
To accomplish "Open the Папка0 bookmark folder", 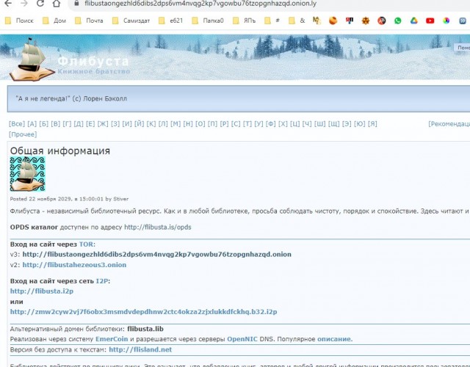I will pyautogui.click(x=208, y=21).
